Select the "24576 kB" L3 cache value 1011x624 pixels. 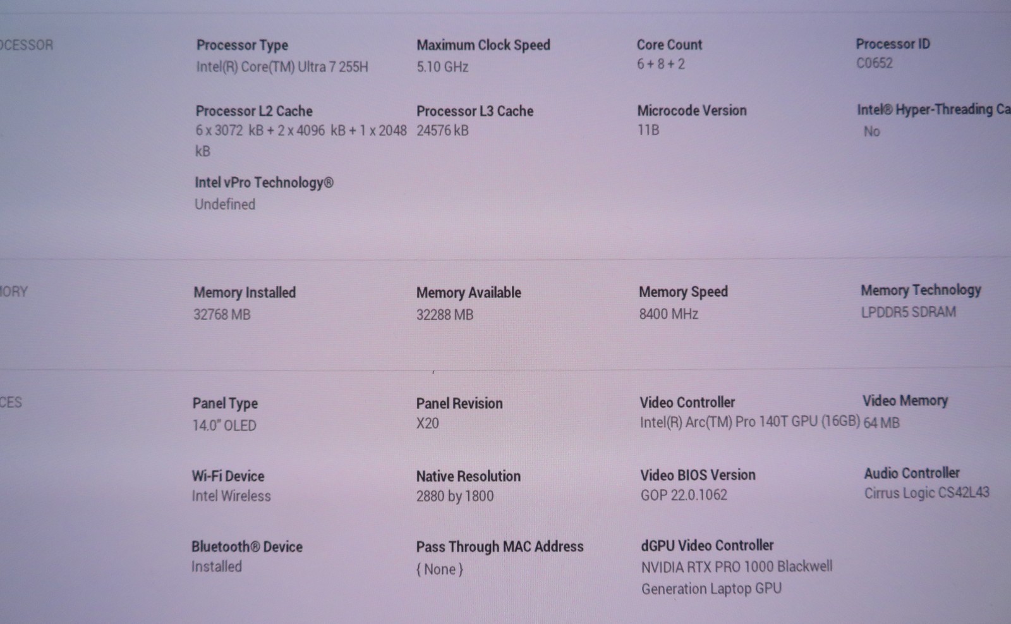[442, 131]
